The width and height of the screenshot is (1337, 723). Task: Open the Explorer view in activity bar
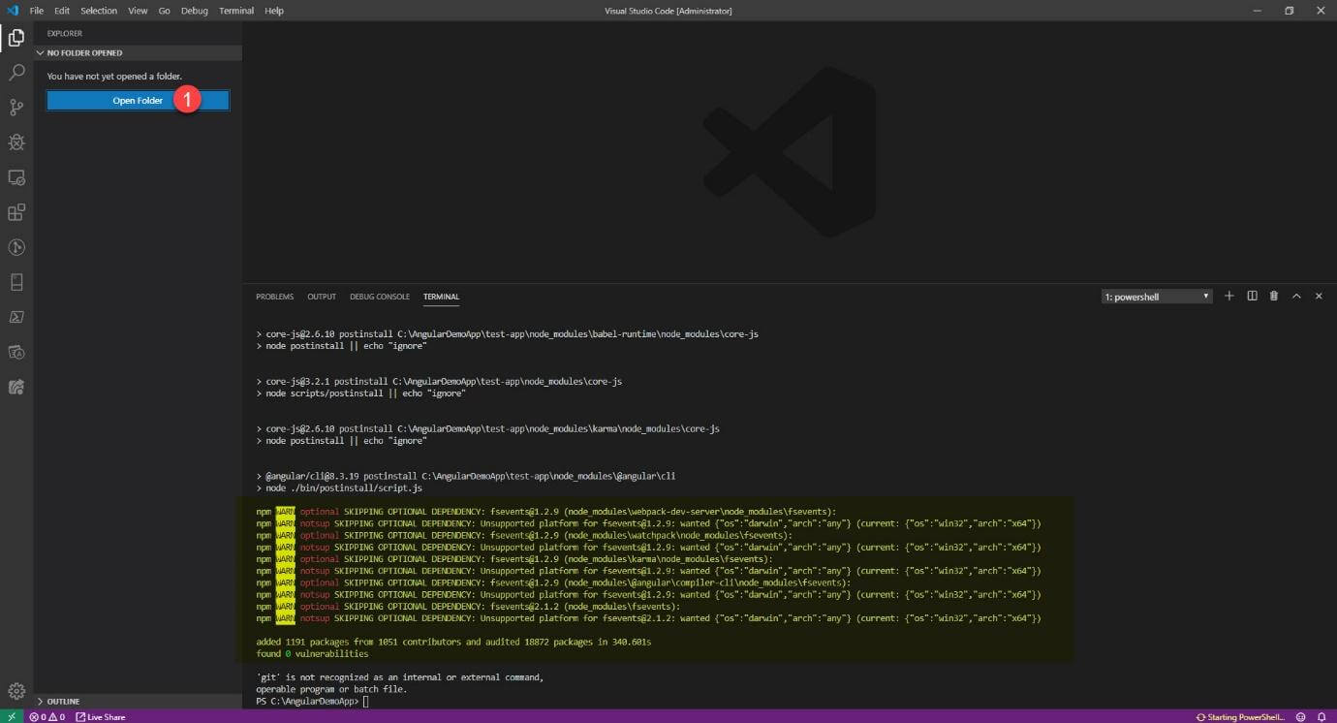pos(16,38)
